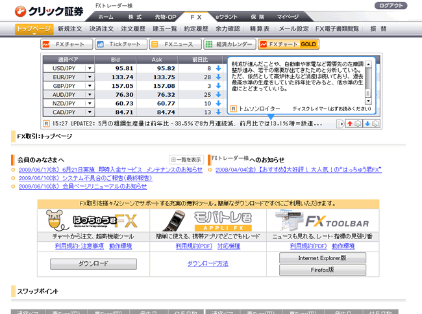Open FX電子書類閲覧 menu item
This screenshot has height=314, width=422.
[337, 29]
